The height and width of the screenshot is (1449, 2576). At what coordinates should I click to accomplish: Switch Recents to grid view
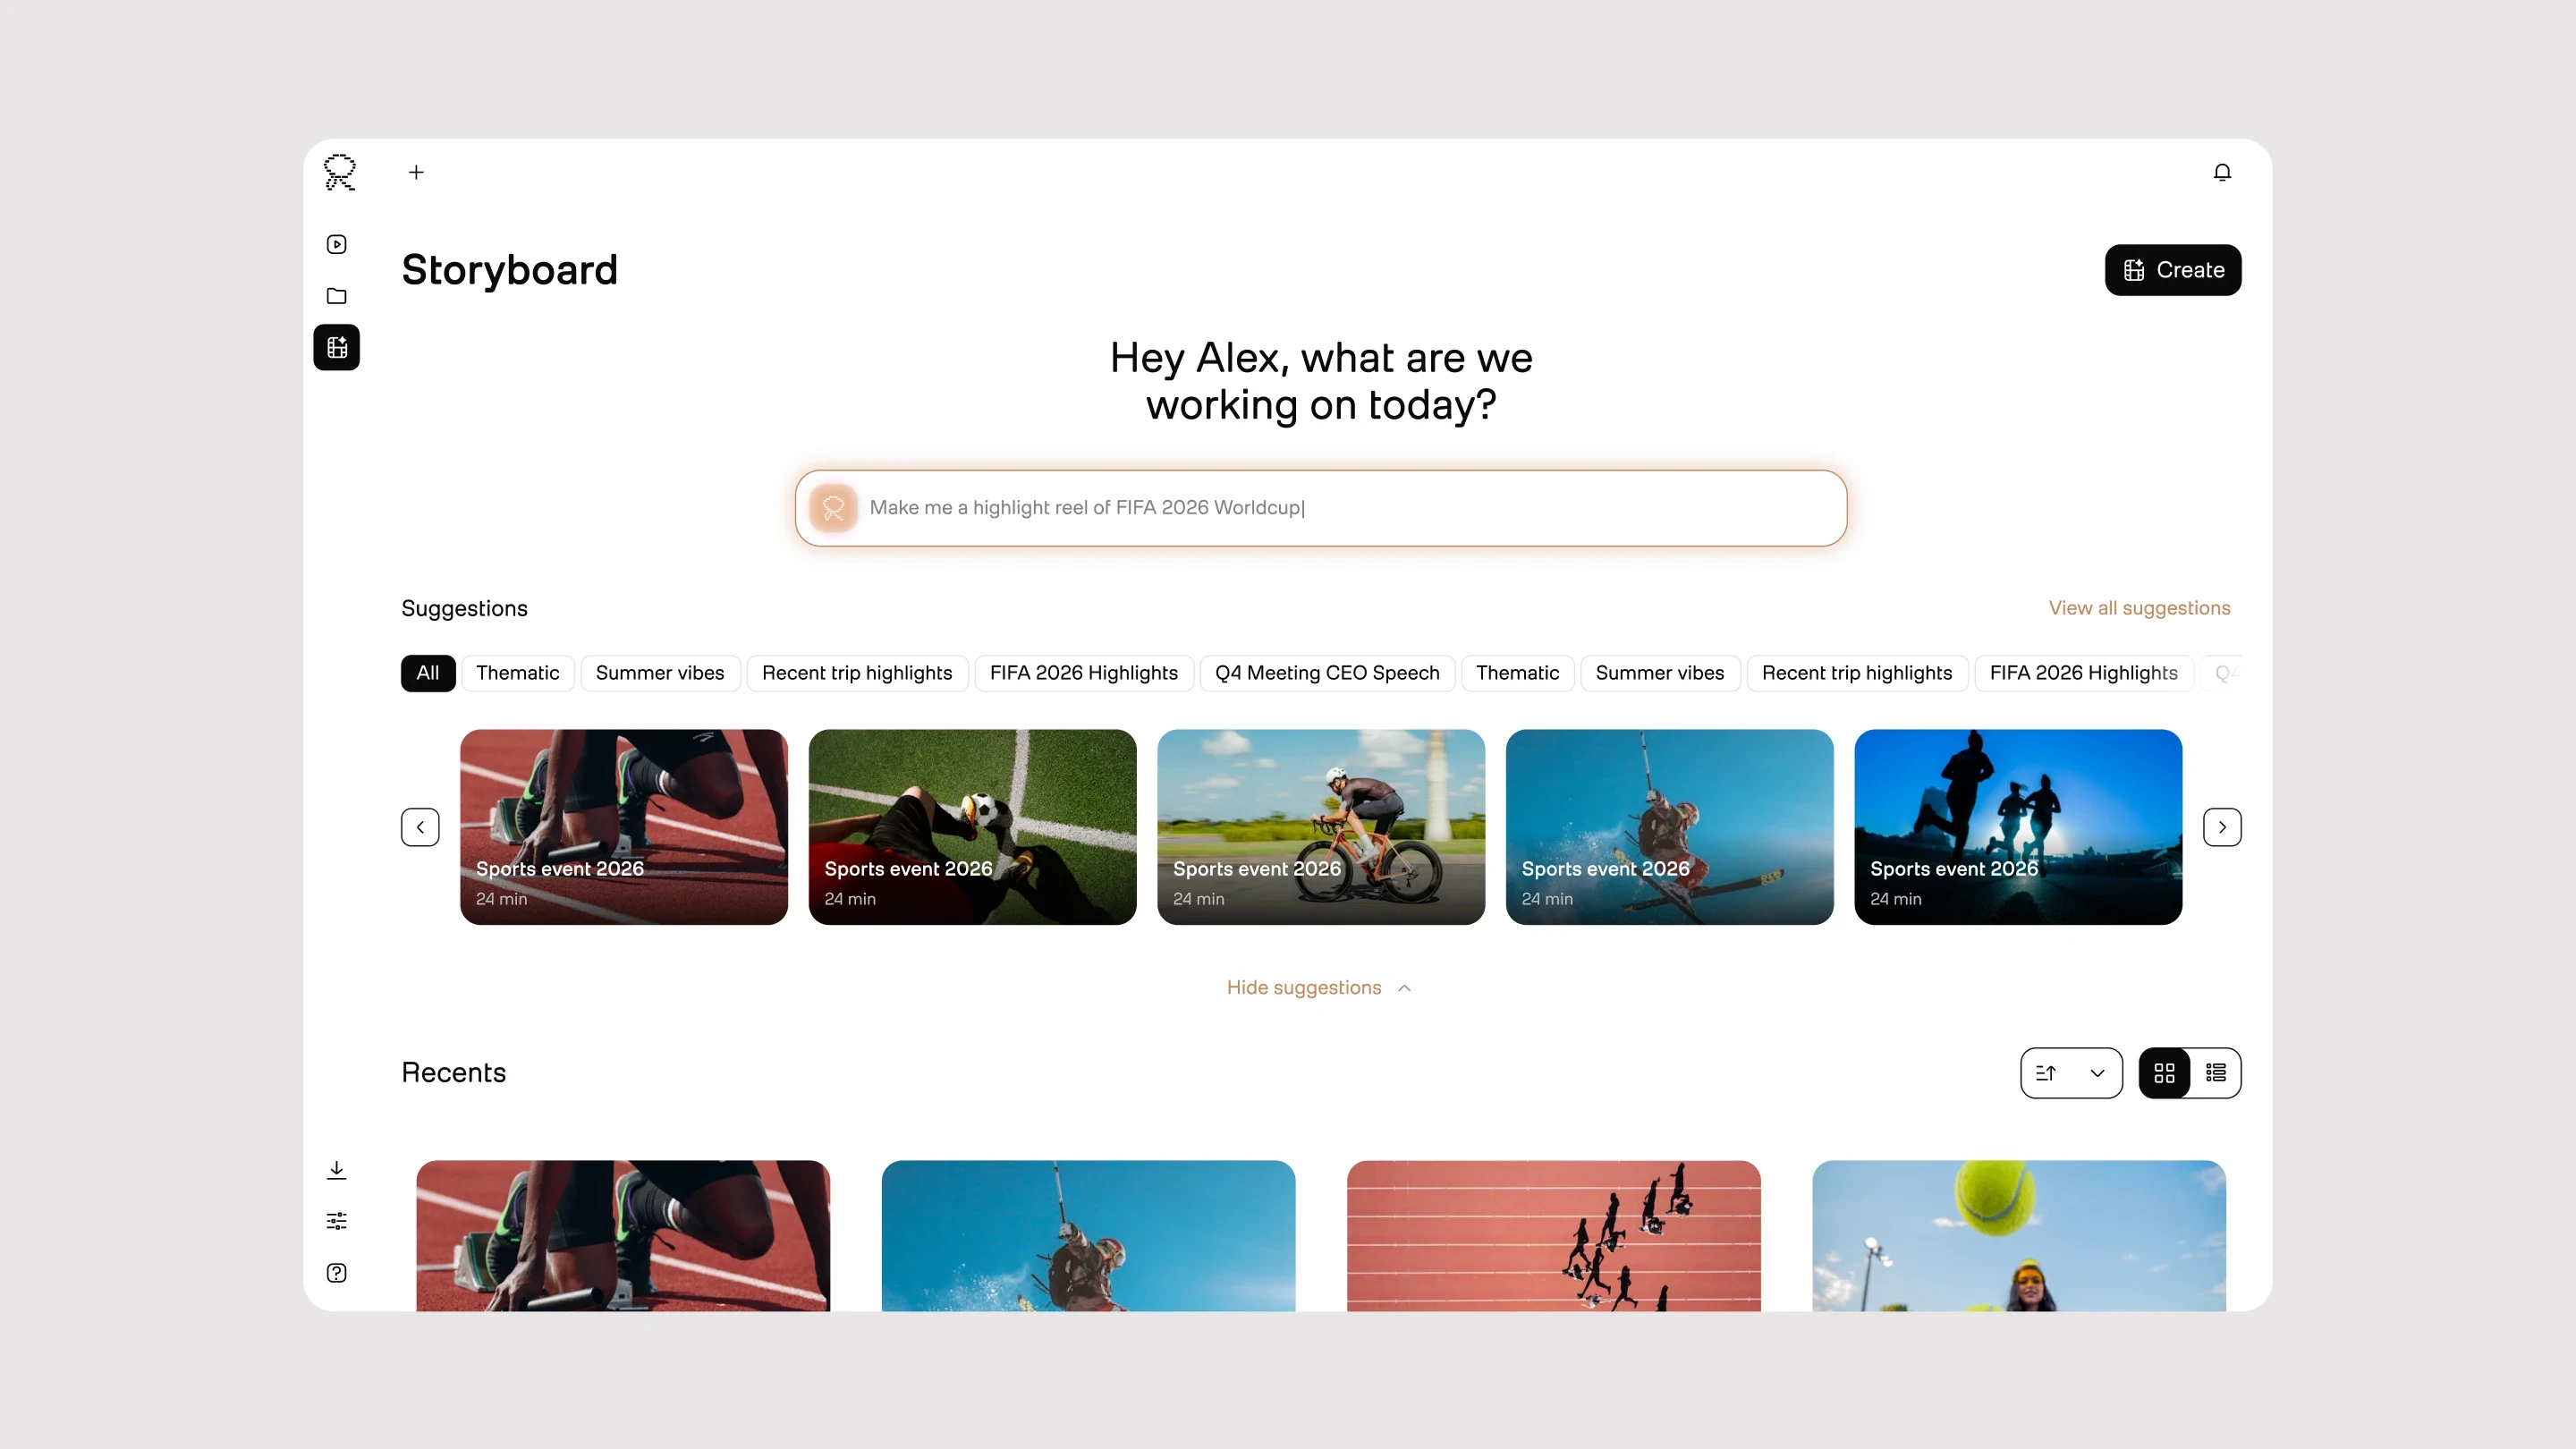click(2164, 1073)
